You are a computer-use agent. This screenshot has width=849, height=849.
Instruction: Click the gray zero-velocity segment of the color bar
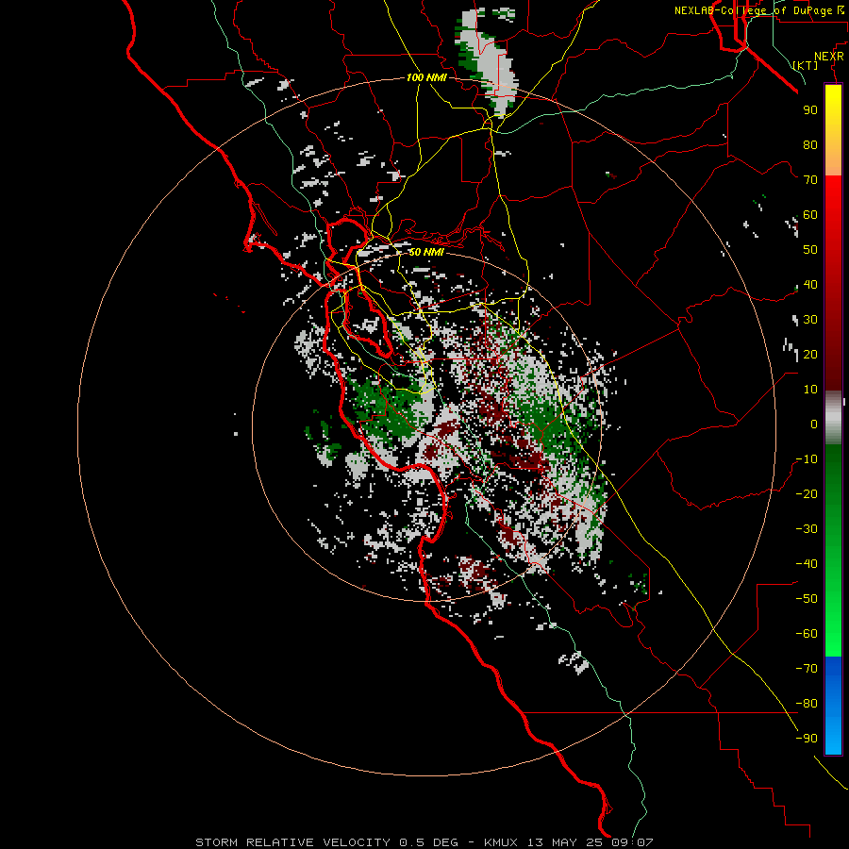pos(833,418)
